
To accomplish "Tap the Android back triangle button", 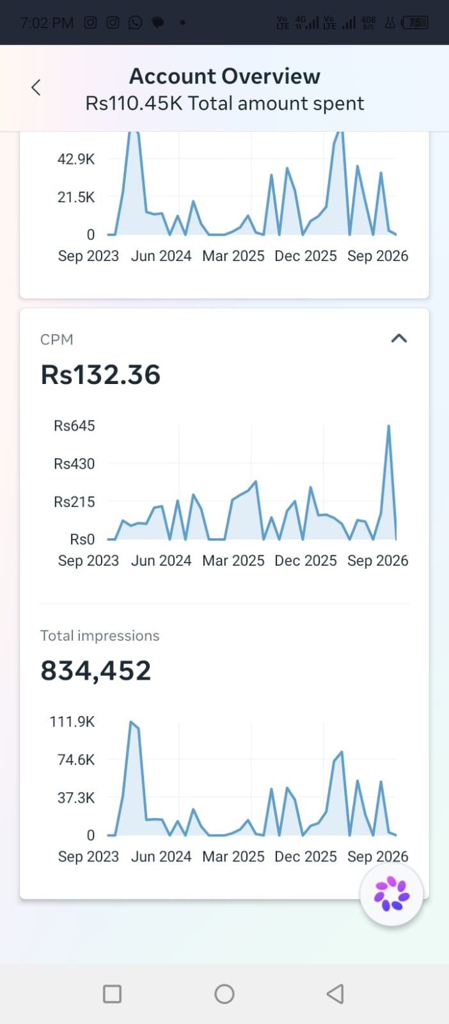I will pyautogui.click(x=335, y=994).
